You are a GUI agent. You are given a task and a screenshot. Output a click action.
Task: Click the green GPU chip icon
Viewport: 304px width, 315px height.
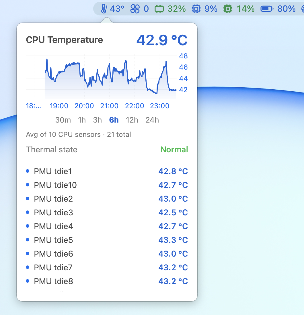click(x=228, y=9)
